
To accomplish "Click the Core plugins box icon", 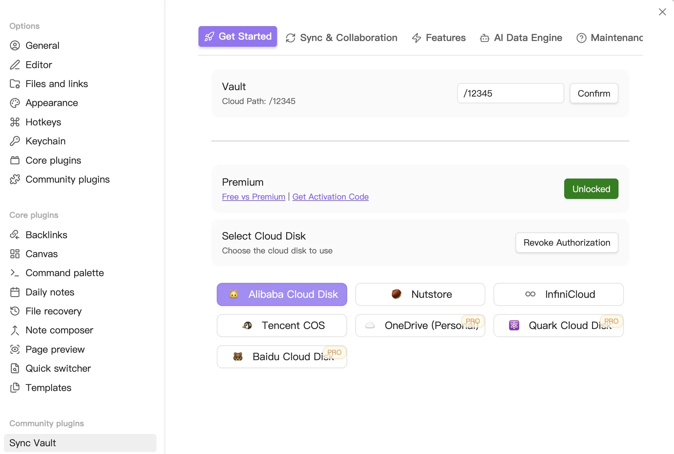I will [15, 160].
